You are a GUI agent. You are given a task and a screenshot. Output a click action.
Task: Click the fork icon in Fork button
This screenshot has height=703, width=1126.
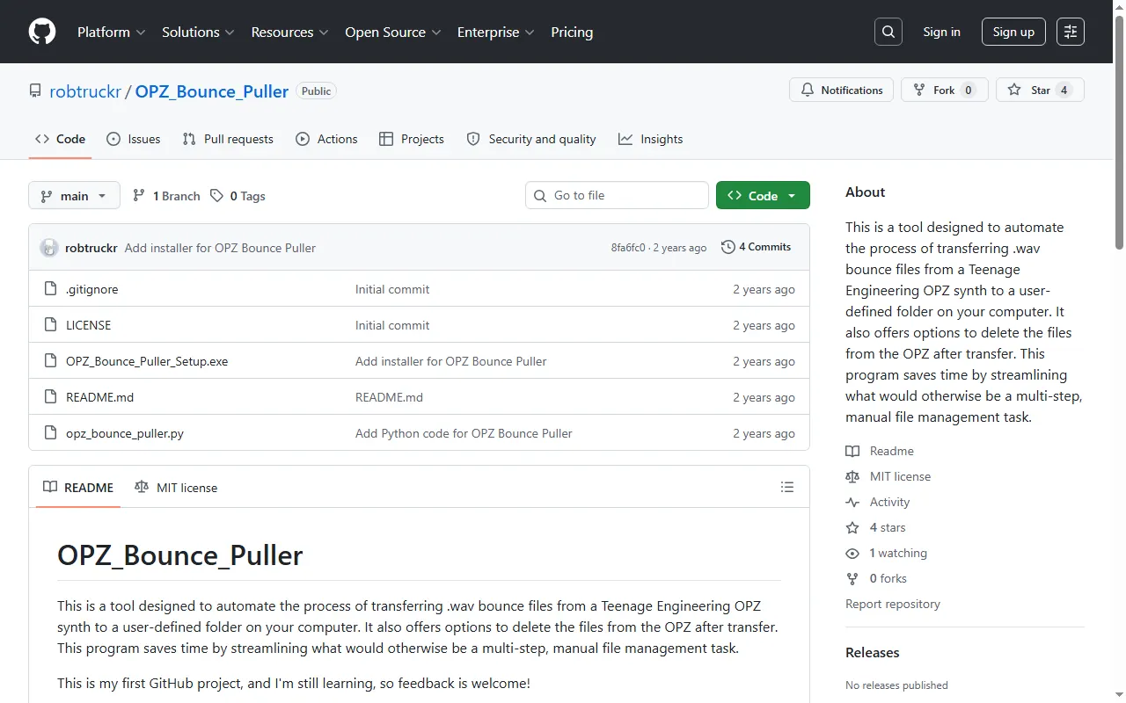coord(919,90)
